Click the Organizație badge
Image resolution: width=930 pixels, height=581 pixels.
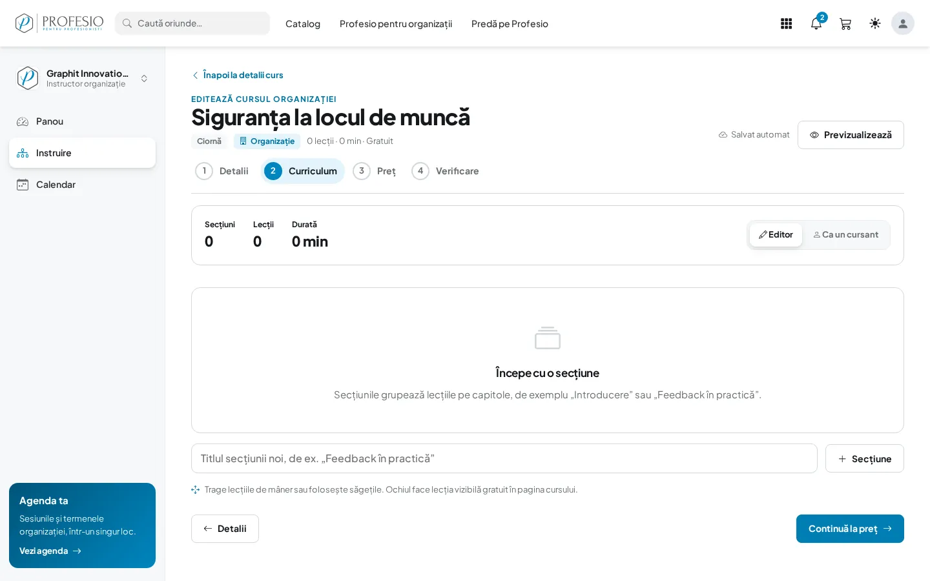click(267, 141)
